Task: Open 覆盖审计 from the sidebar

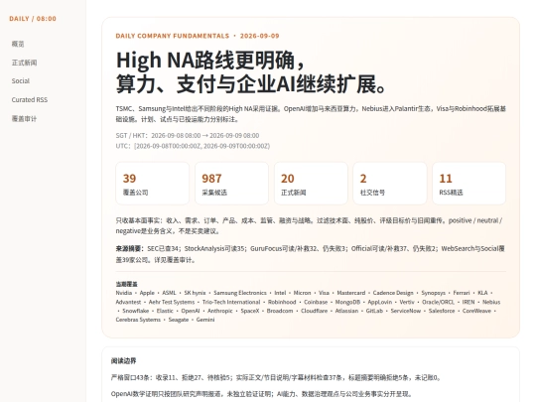Action: coord(24,119)
